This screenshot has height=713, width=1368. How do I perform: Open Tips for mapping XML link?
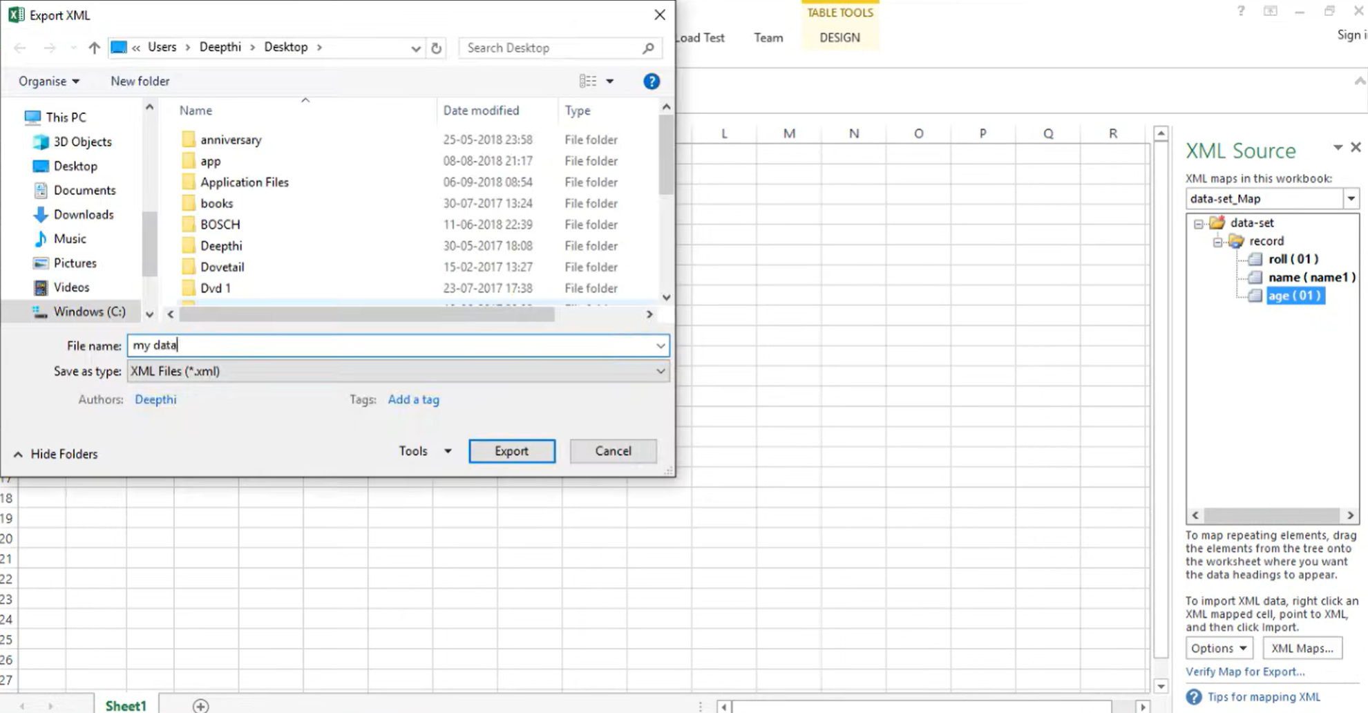1264,697
